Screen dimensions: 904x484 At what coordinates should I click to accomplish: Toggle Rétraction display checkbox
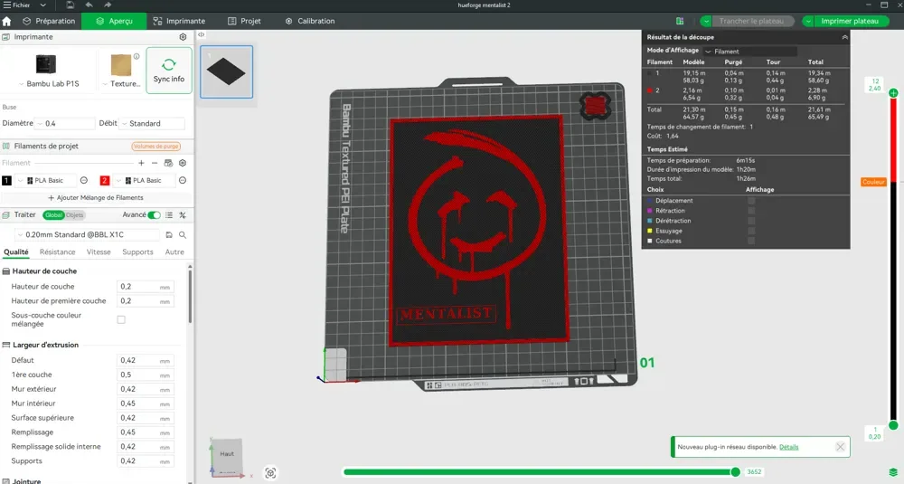tap(751, 211)
